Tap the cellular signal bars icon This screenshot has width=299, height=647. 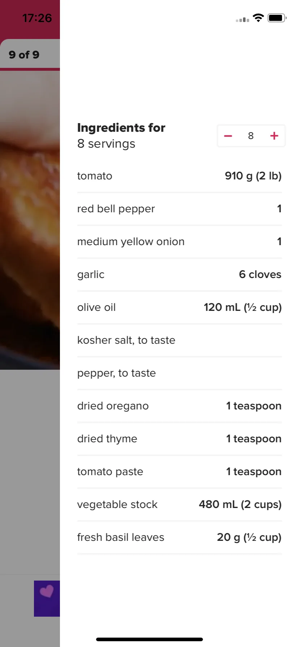(x=242, y=19)
